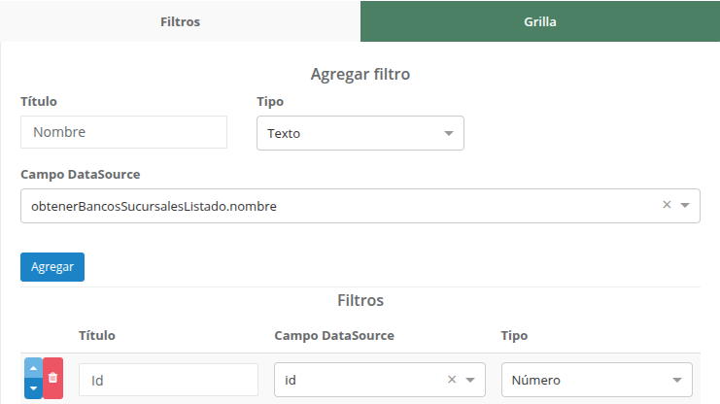Click the Título column header in Filtros table
The width and height of the screenshot is (720, 404).
click(97, 335)
